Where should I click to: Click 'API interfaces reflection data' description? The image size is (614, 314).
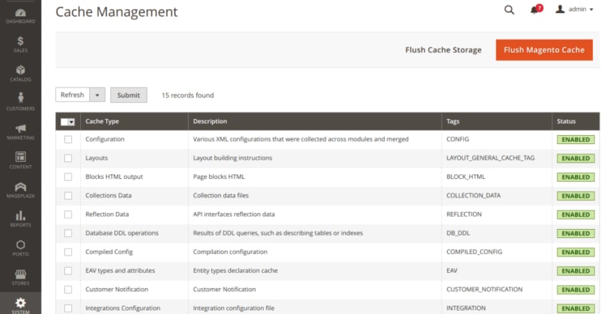click(234, 214)
